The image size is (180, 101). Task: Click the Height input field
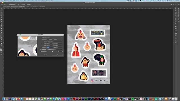49,45
